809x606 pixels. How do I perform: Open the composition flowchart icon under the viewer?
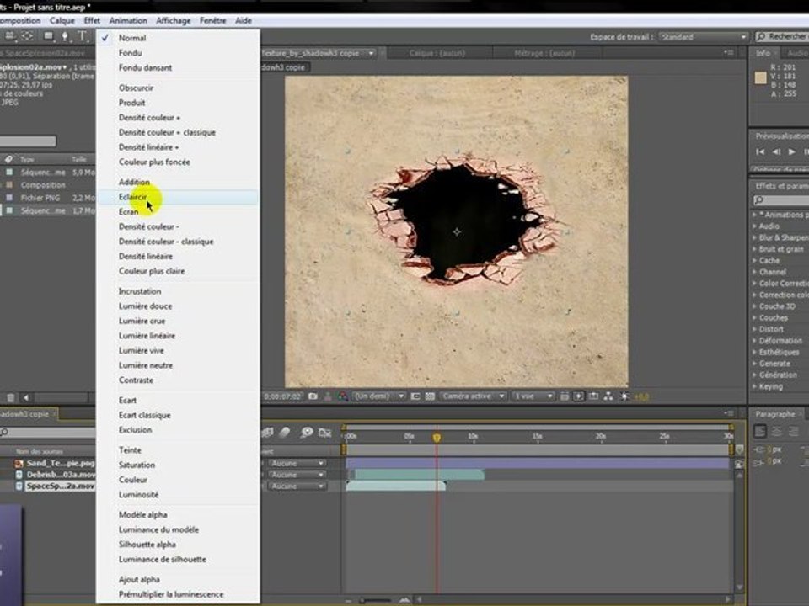(x=608, y=396)
